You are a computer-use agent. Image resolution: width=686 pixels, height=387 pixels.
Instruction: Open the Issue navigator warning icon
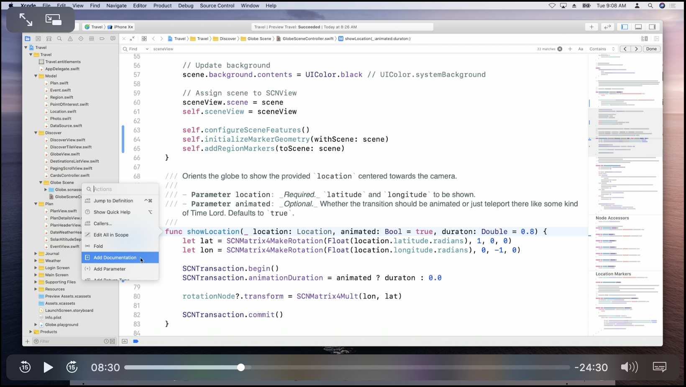click(70, 38)
